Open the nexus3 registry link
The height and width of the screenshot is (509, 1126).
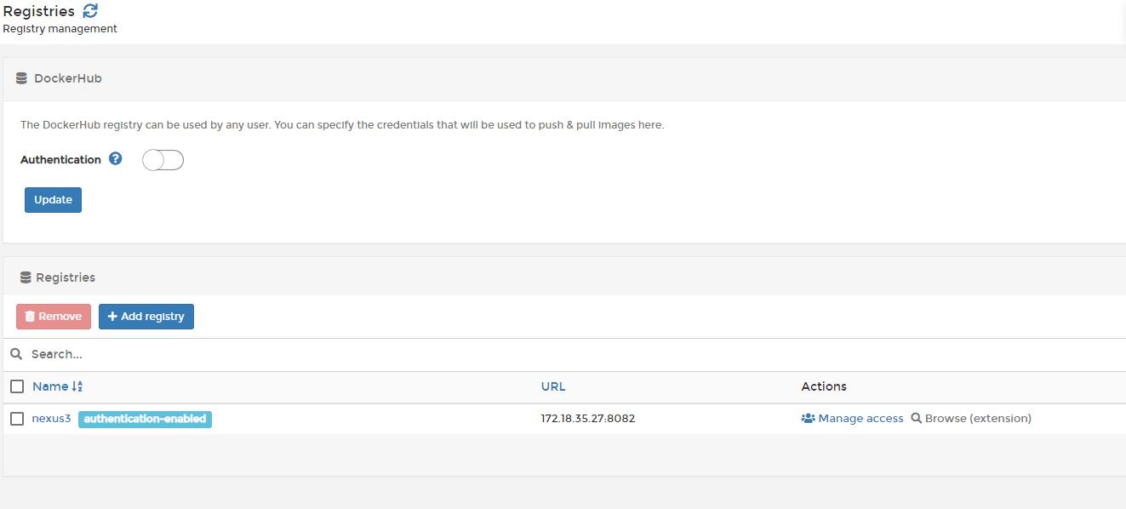point(51,419)
